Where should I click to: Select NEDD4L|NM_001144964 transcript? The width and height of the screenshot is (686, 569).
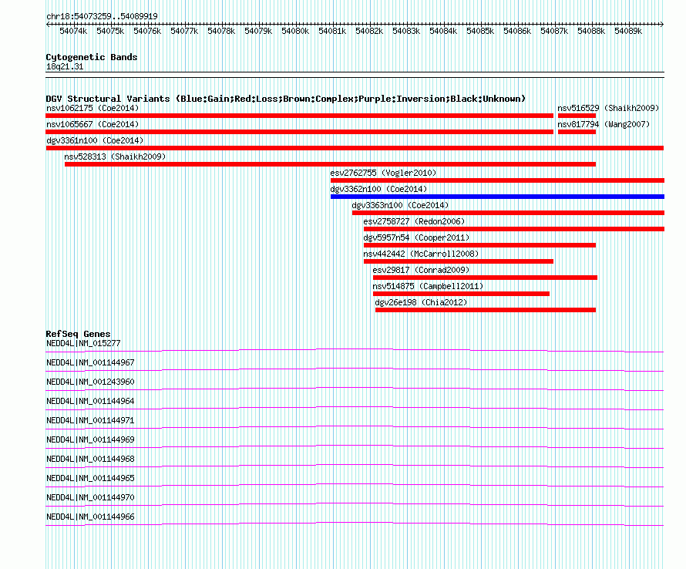90,402
